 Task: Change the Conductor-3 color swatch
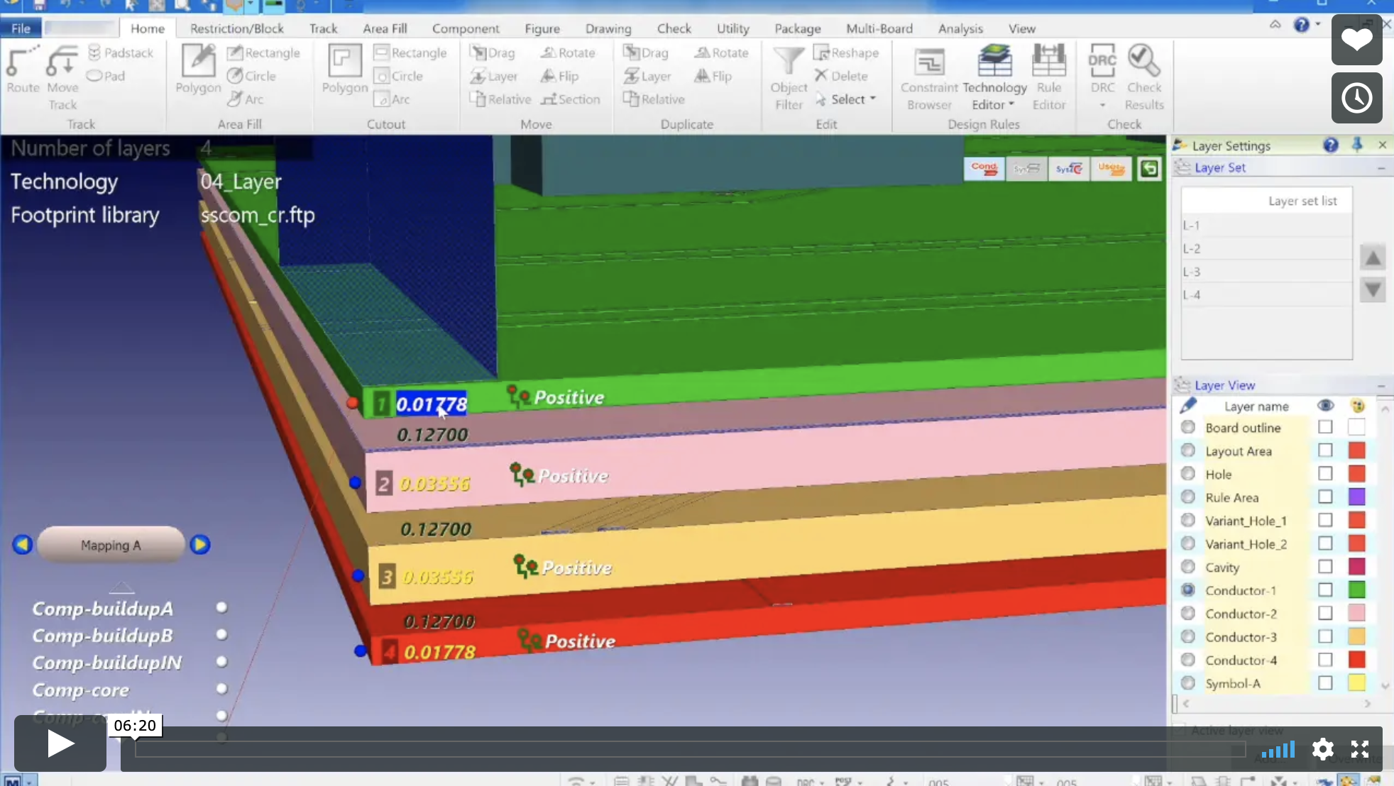(x=1356, y=636)
